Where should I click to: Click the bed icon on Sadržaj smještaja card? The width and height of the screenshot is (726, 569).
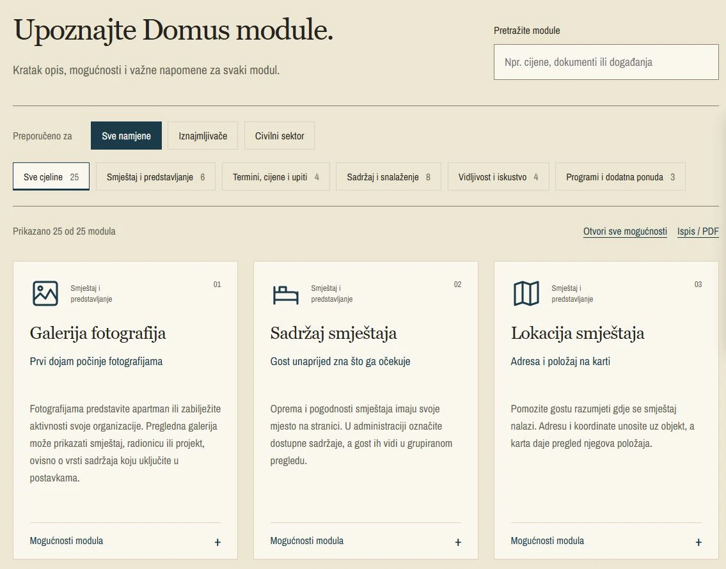coord(286,294)
